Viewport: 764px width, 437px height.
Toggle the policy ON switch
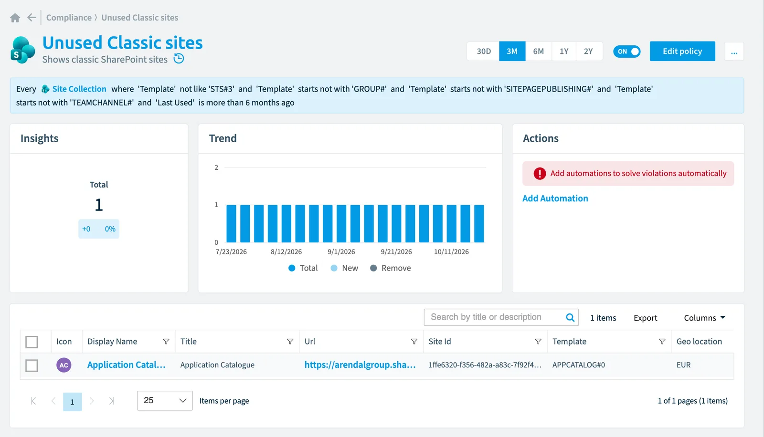pos(627,52)
